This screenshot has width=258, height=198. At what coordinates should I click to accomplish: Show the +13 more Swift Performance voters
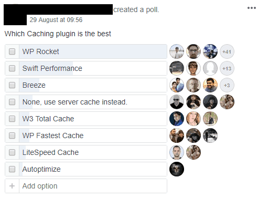[227, 68]
